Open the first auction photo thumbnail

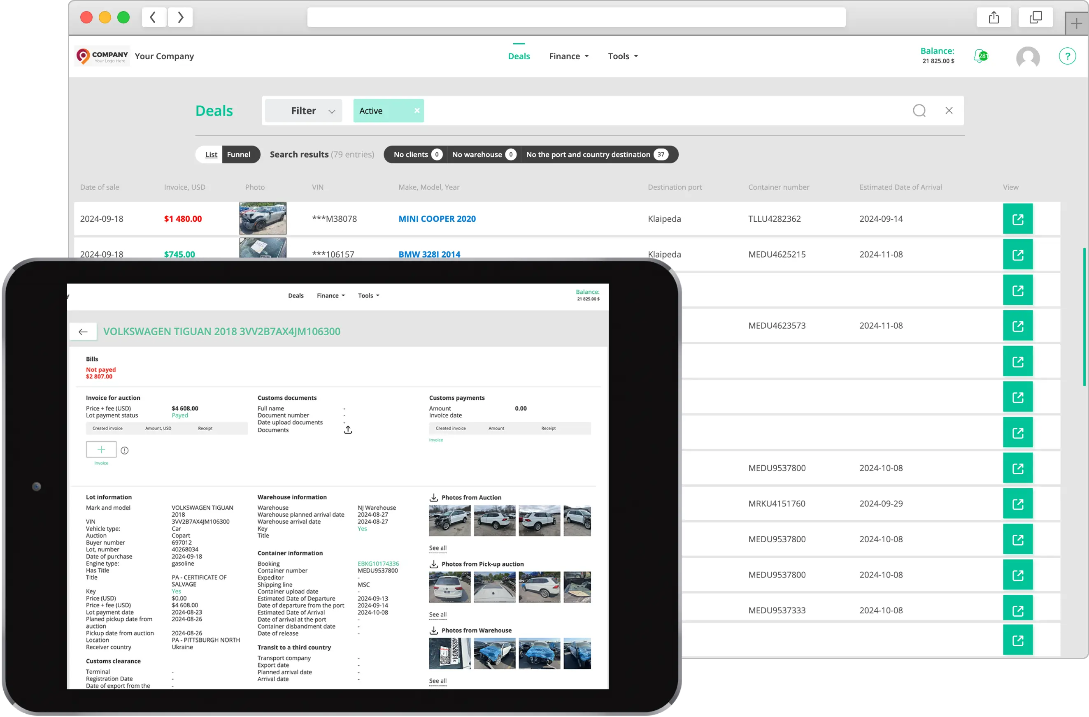[x=449, y=520]
